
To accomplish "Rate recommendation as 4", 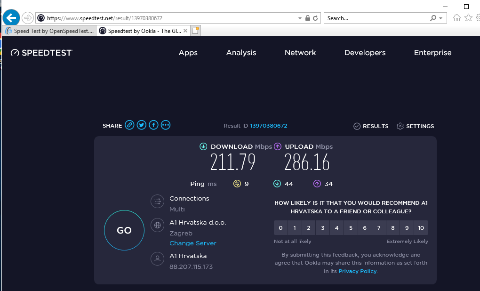I will click(x=337, y=227).
